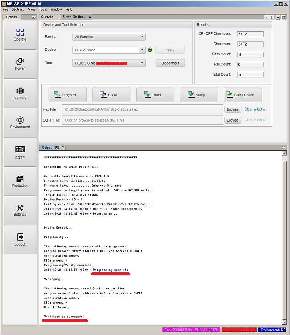Open the Memory sidebar panel
290x335 pixels.
[x=20, y=93]
